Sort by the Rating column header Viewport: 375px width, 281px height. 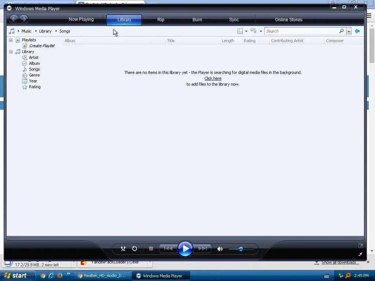click(256, 41)
